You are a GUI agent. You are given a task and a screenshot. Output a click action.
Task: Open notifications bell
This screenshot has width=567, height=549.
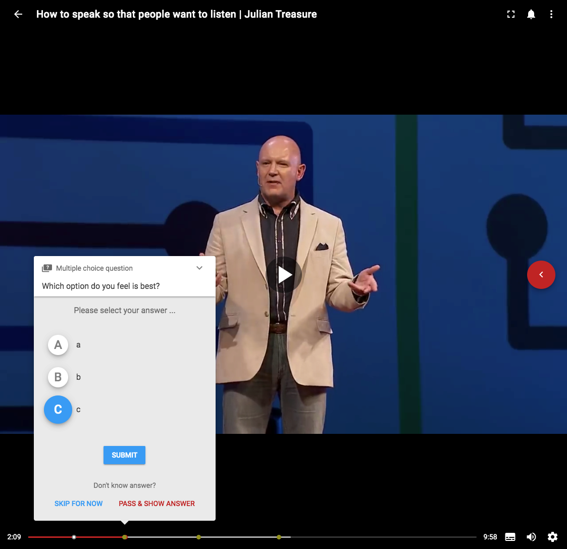[x=531, y=14]
